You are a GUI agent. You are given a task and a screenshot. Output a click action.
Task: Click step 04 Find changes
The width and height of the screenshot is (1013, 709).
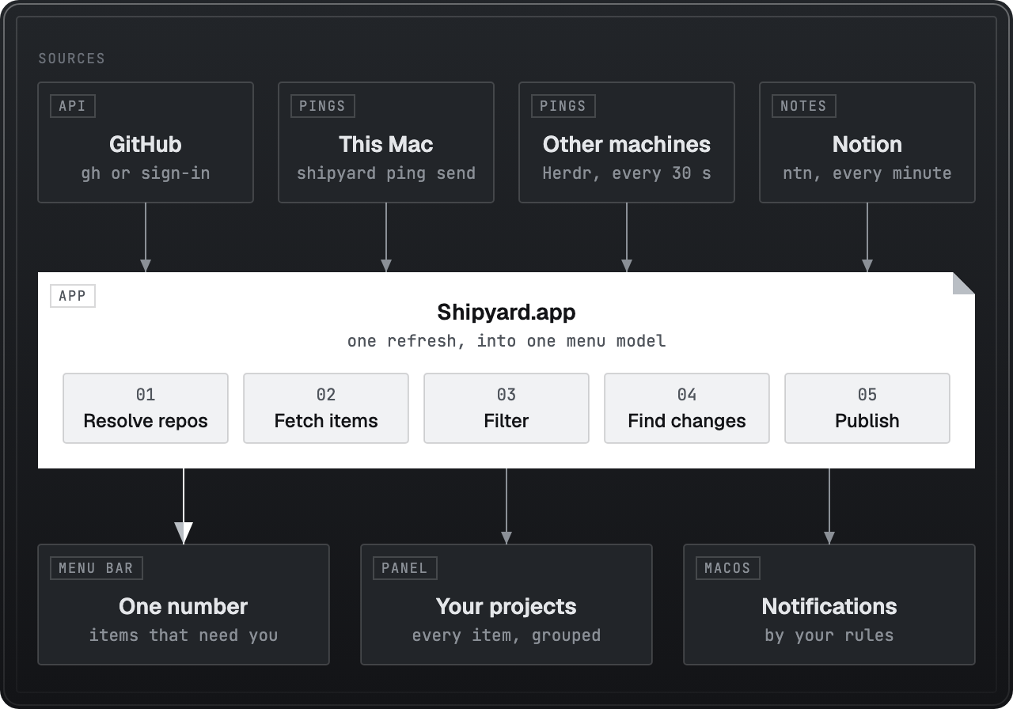687,408
